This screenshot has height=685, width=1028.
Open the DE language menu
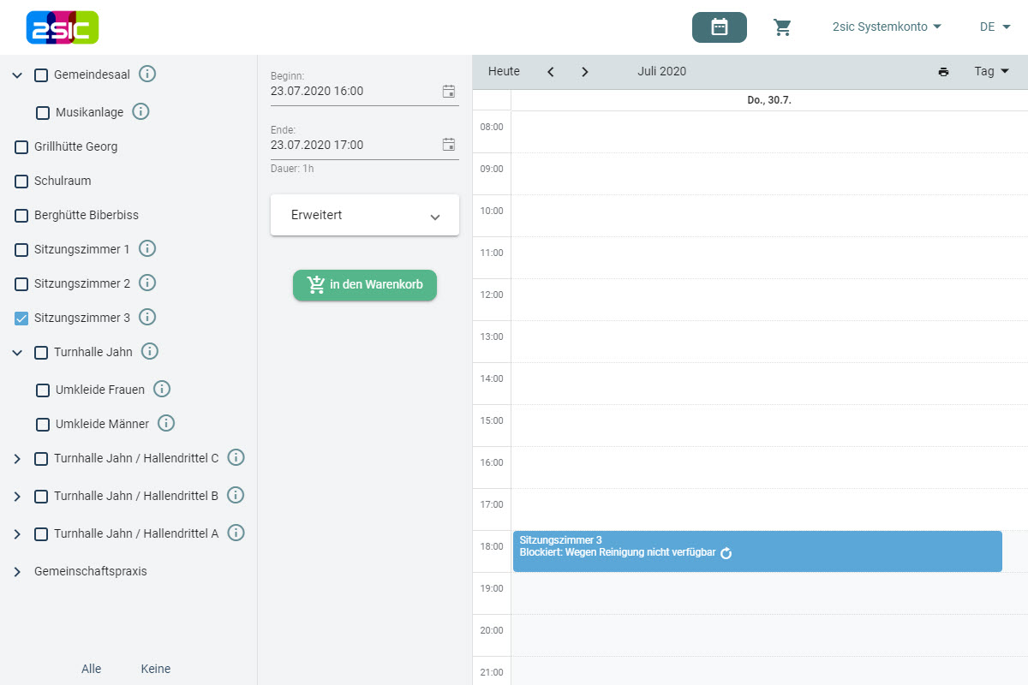pos(995,27)
